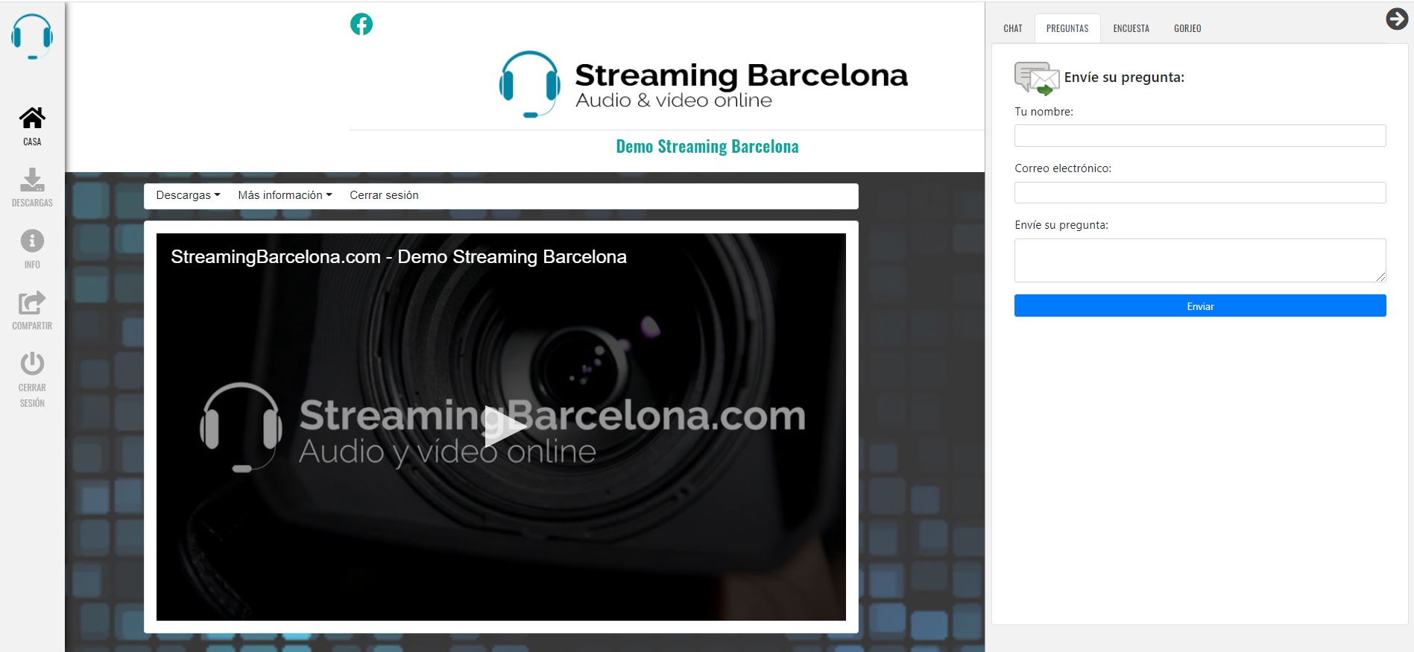Click the headphones logo in sidebar

coord(32,37)
